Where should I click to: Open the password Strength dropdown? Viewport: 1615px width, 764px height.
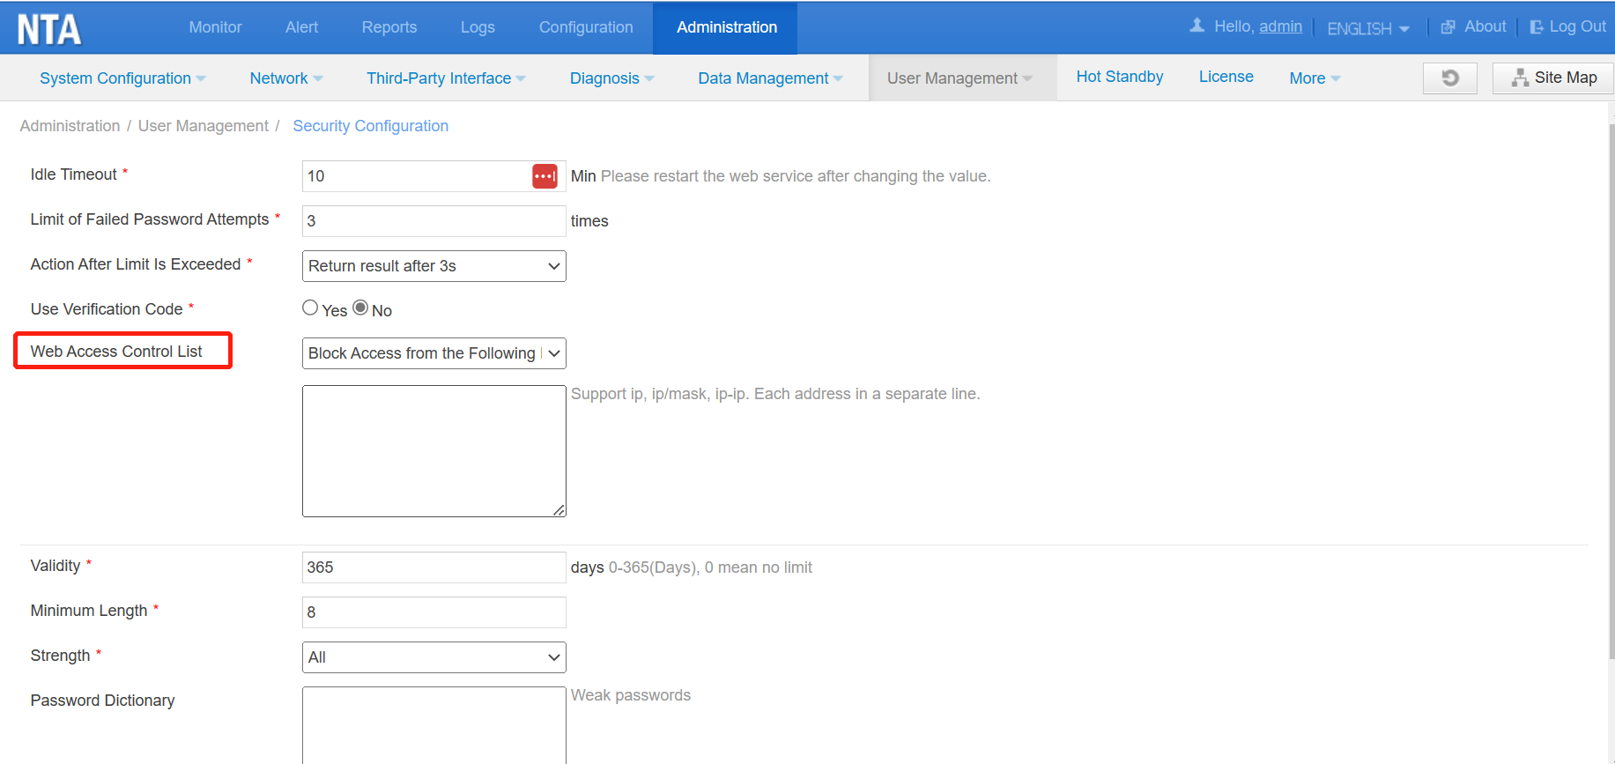[433, 657]
